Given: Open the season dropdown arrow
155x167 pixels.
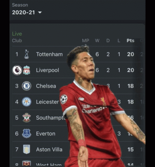Looking at the screenshot, I should point(40,12).
